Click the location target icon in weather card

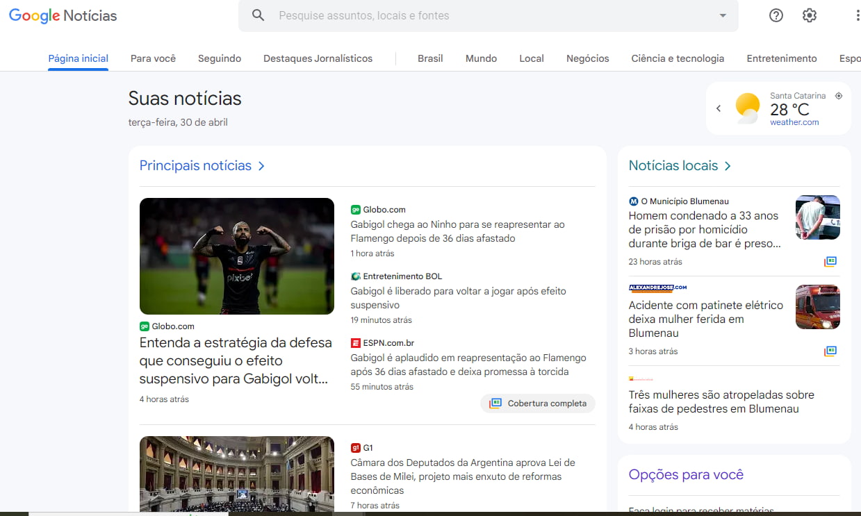pos(839,96)
